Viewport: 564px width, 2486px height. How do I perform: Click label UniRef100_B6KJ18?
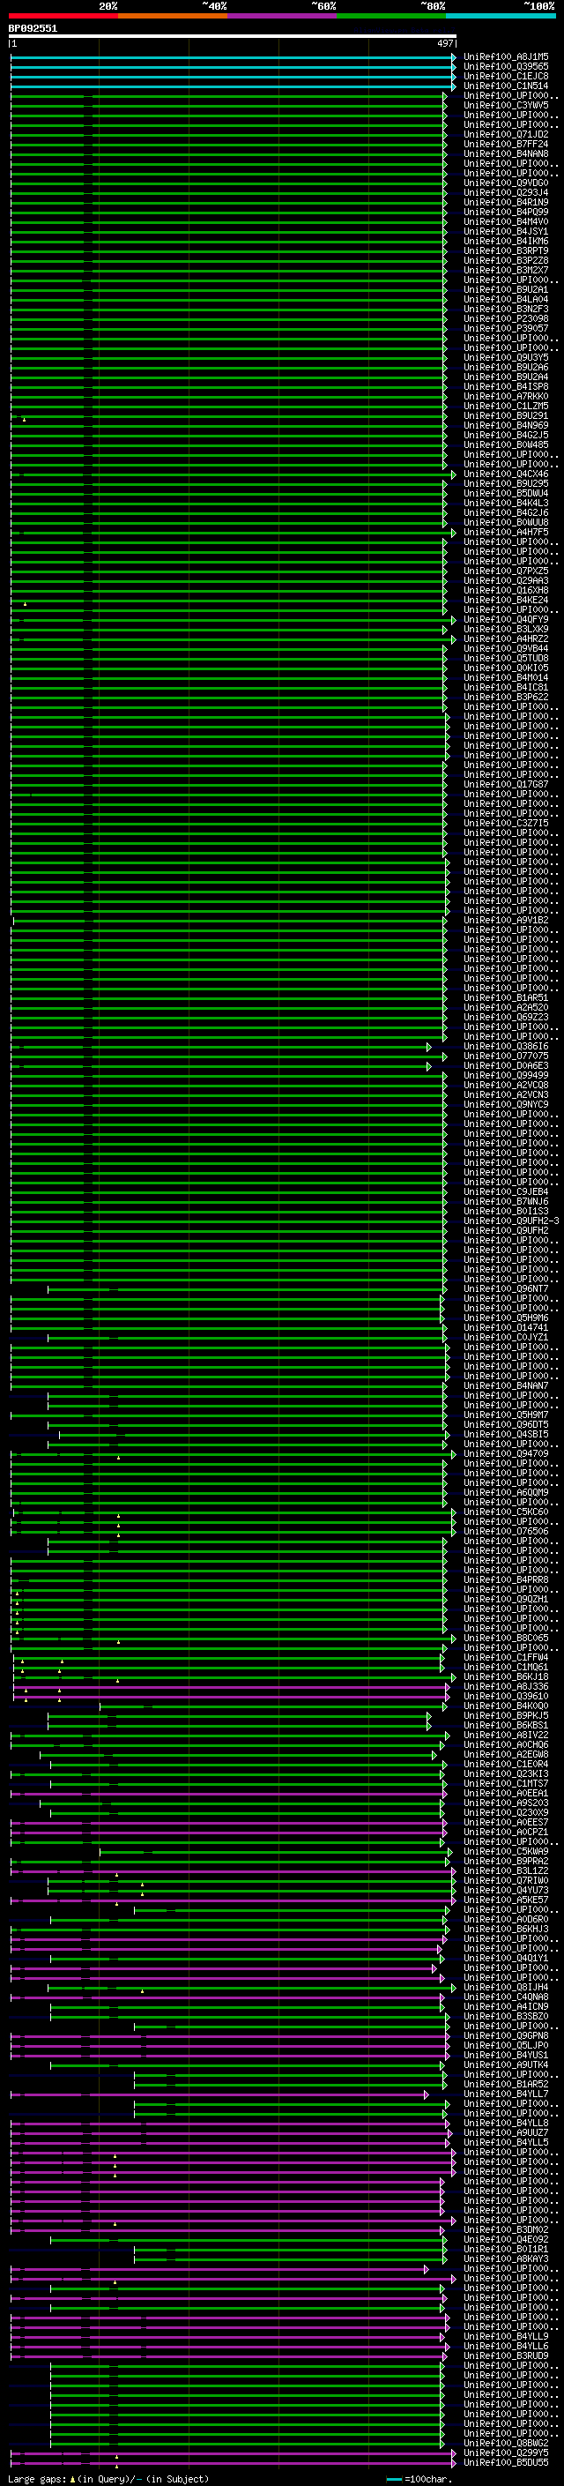[506, 1676]
